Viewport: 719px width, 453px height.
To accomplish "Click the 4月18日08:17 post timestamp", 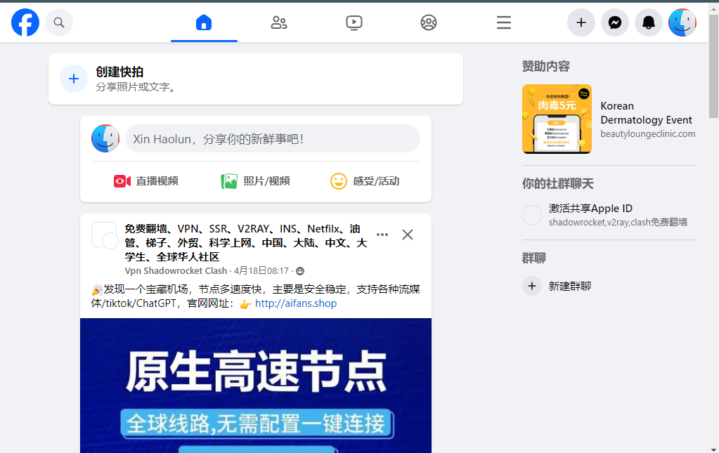I will tap(261, 270).
